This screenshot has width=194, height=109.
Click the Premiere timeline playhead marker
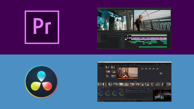pyautogui.click(x=137, y=34)
